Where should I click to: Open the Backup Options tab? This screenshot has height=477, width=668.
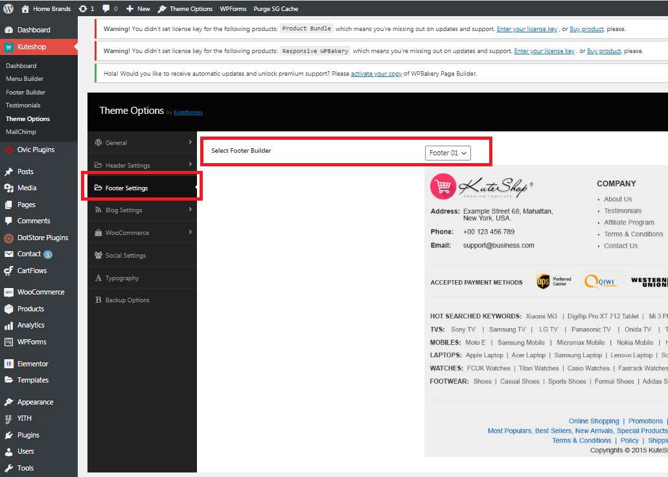click(x=142, y=300)
